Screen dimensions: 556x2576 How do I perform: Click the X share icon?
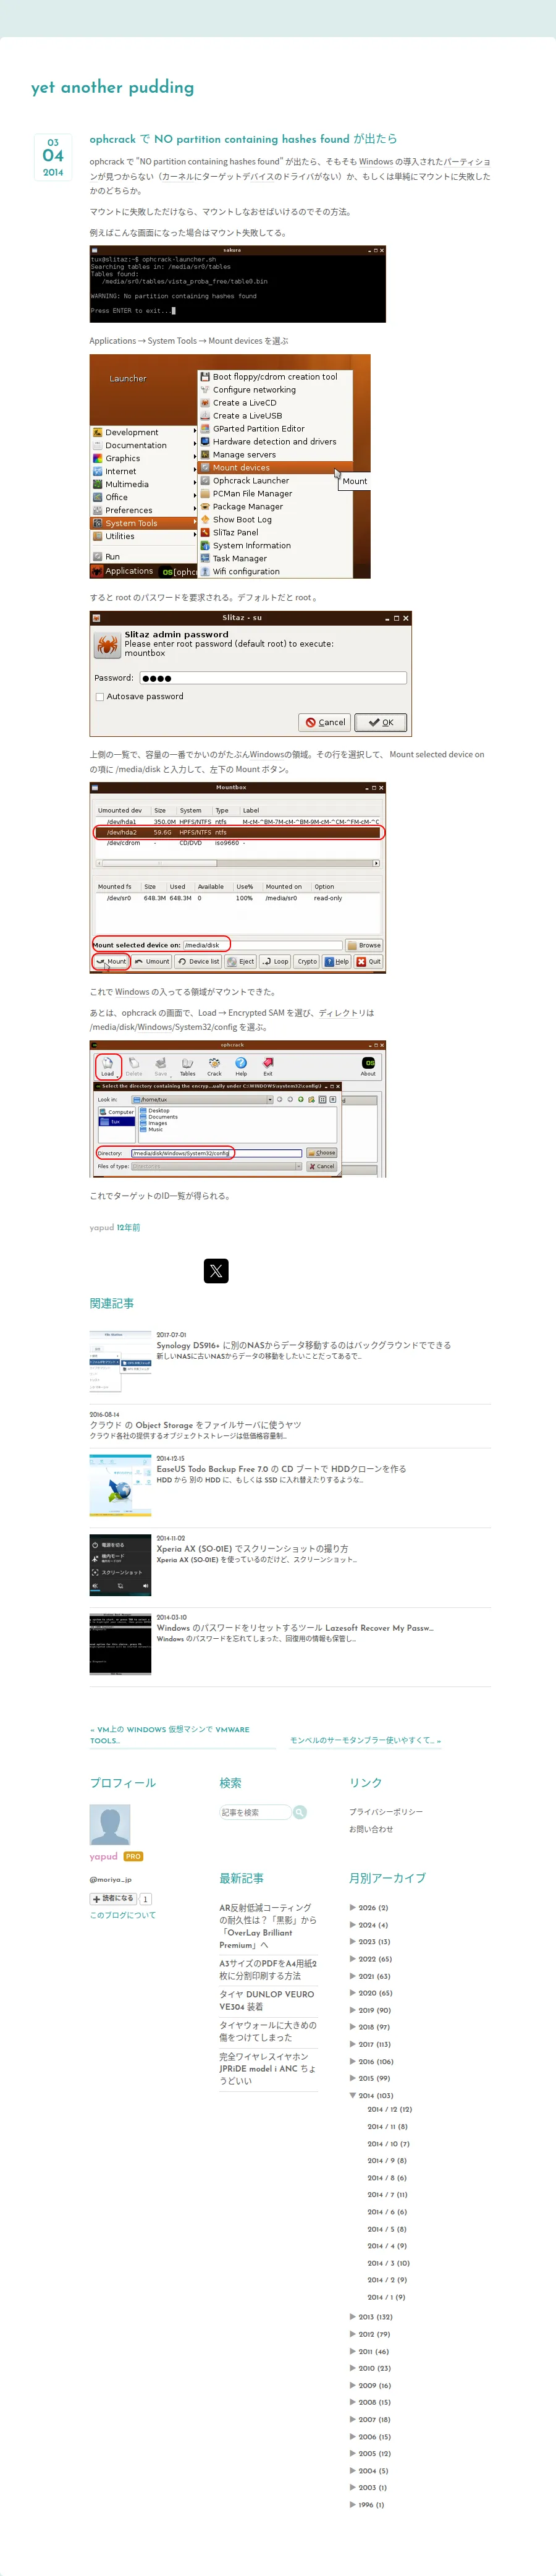216,1270
